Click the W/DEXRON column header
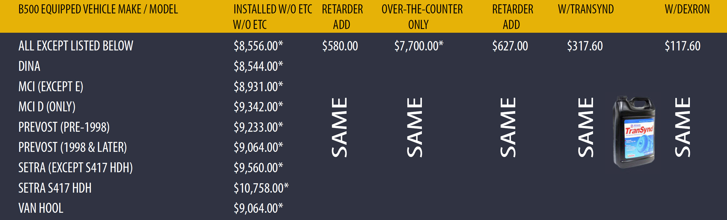The height and width of the screenshot is (220, 727). (687, 9)
